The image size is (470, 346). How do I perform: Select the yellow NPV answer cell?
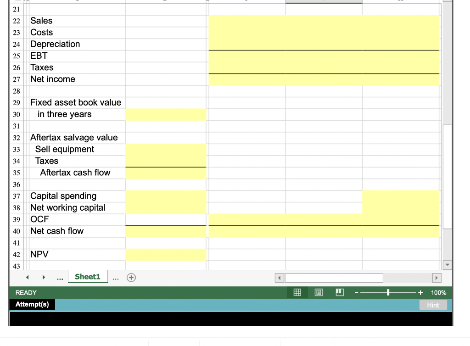coord(166,255)
